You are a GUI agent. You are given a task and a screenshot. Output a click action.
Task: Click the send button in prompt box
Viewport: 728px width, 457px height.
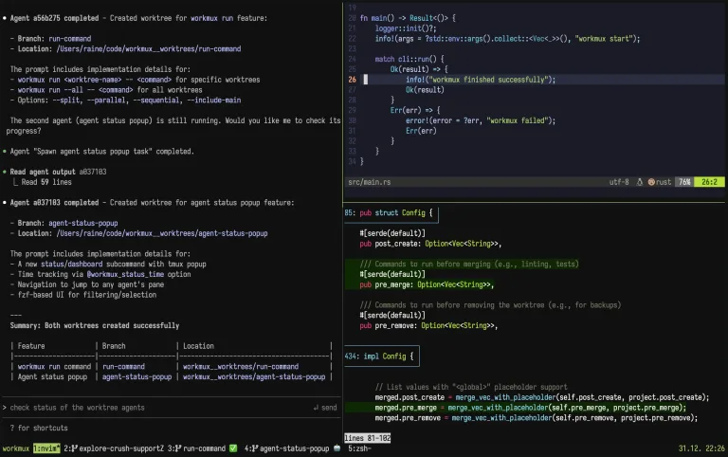pyautogui.click(x=325, y=408)
